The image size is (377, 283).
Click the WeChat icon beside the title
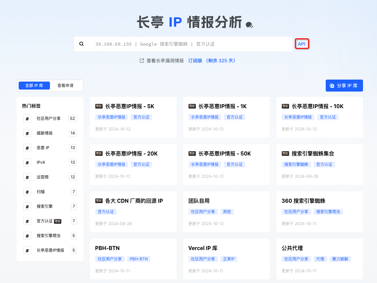coord(249,25)
